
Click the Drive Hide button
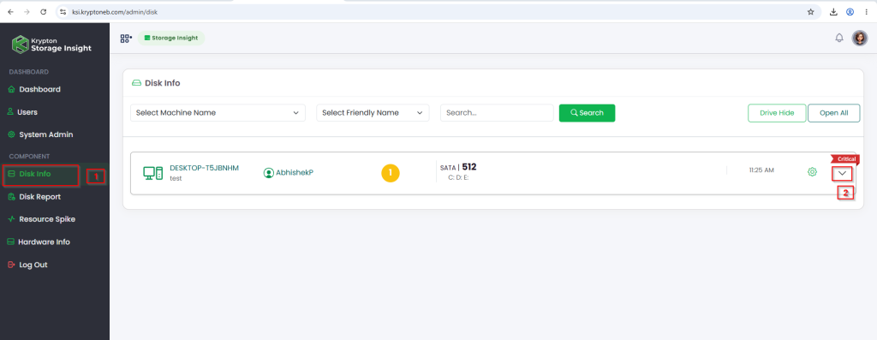click(x=777, y=112)
